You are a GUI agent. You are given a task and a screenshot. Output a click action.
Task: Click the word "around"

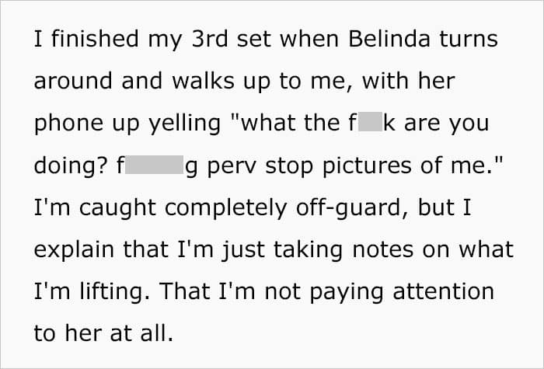click(73, 82)
